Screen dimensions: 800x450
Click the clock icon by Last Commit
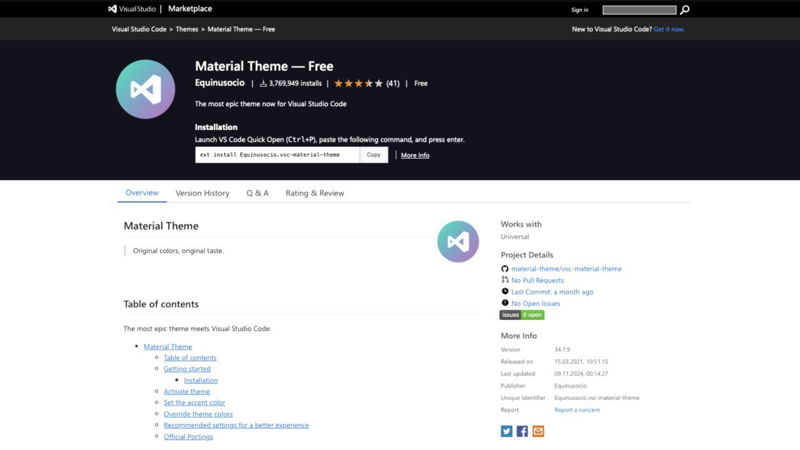pos(505,291)
